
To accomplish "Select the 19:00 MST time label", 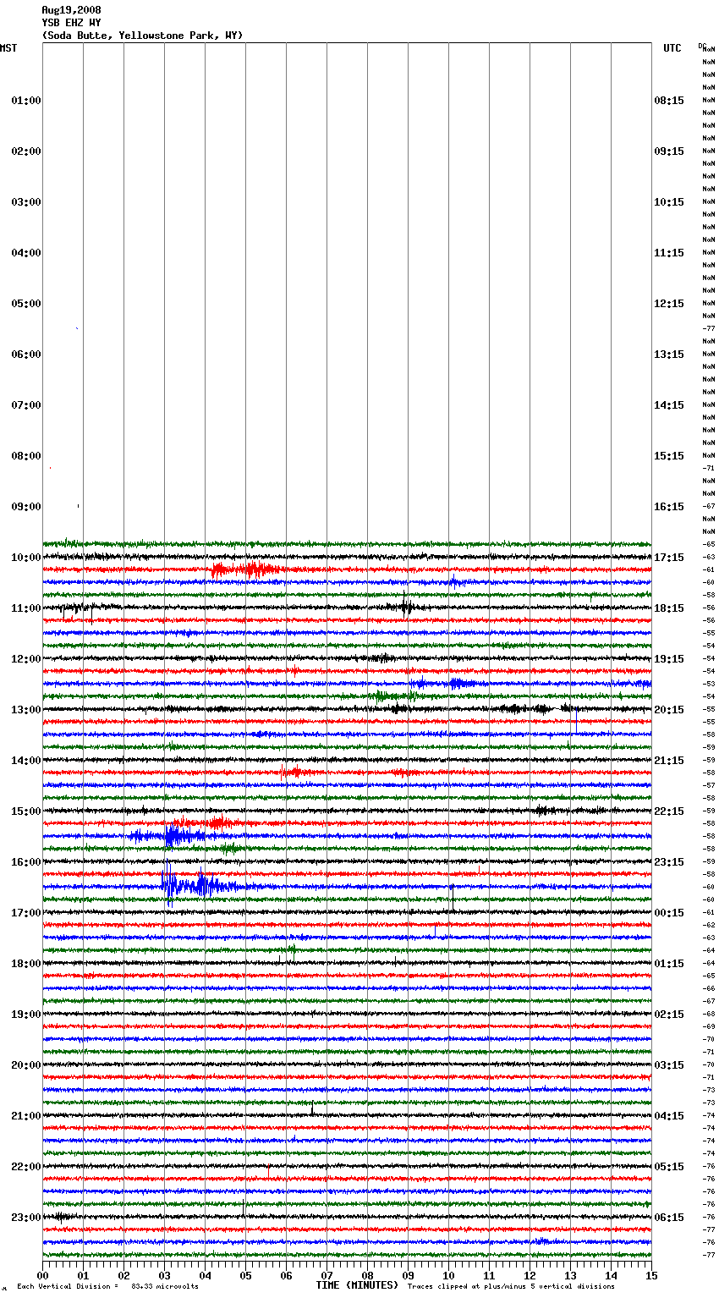I will [26, 1015].
